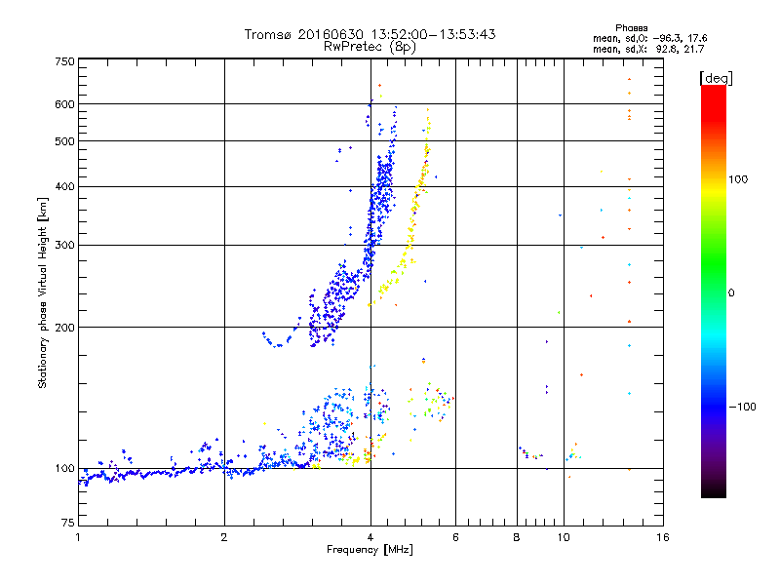780x585 pixels.
Task: Click the y-axis '500' tick label
Action: (x=65, y=141)
